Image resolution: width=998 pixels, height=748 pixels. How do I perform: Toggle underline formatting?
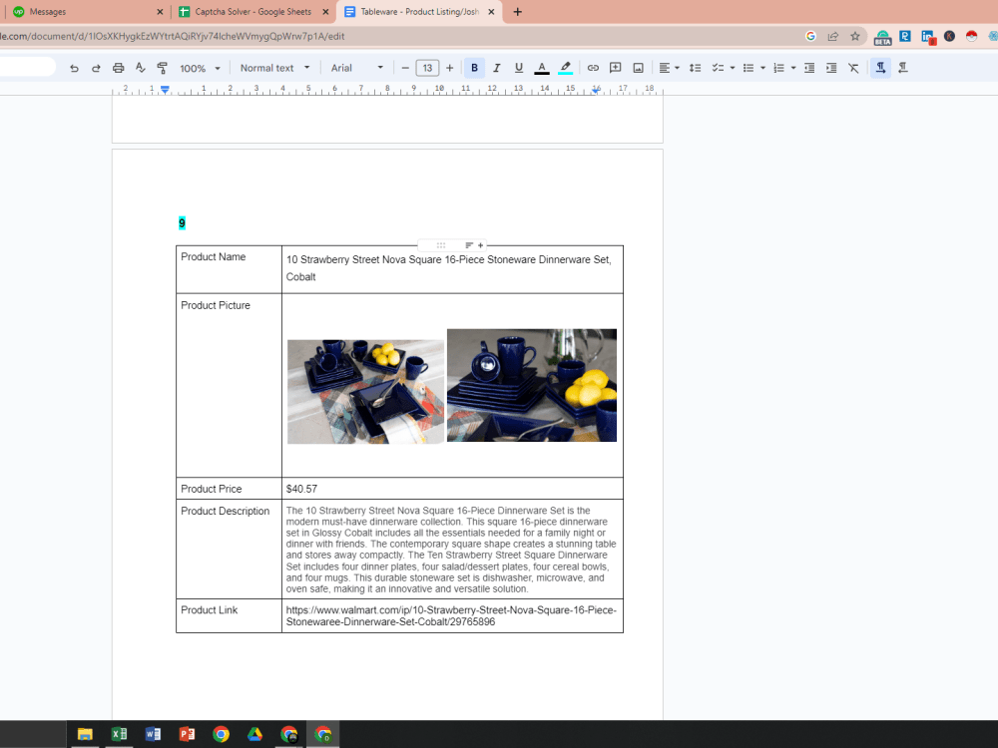pos(519,68)
